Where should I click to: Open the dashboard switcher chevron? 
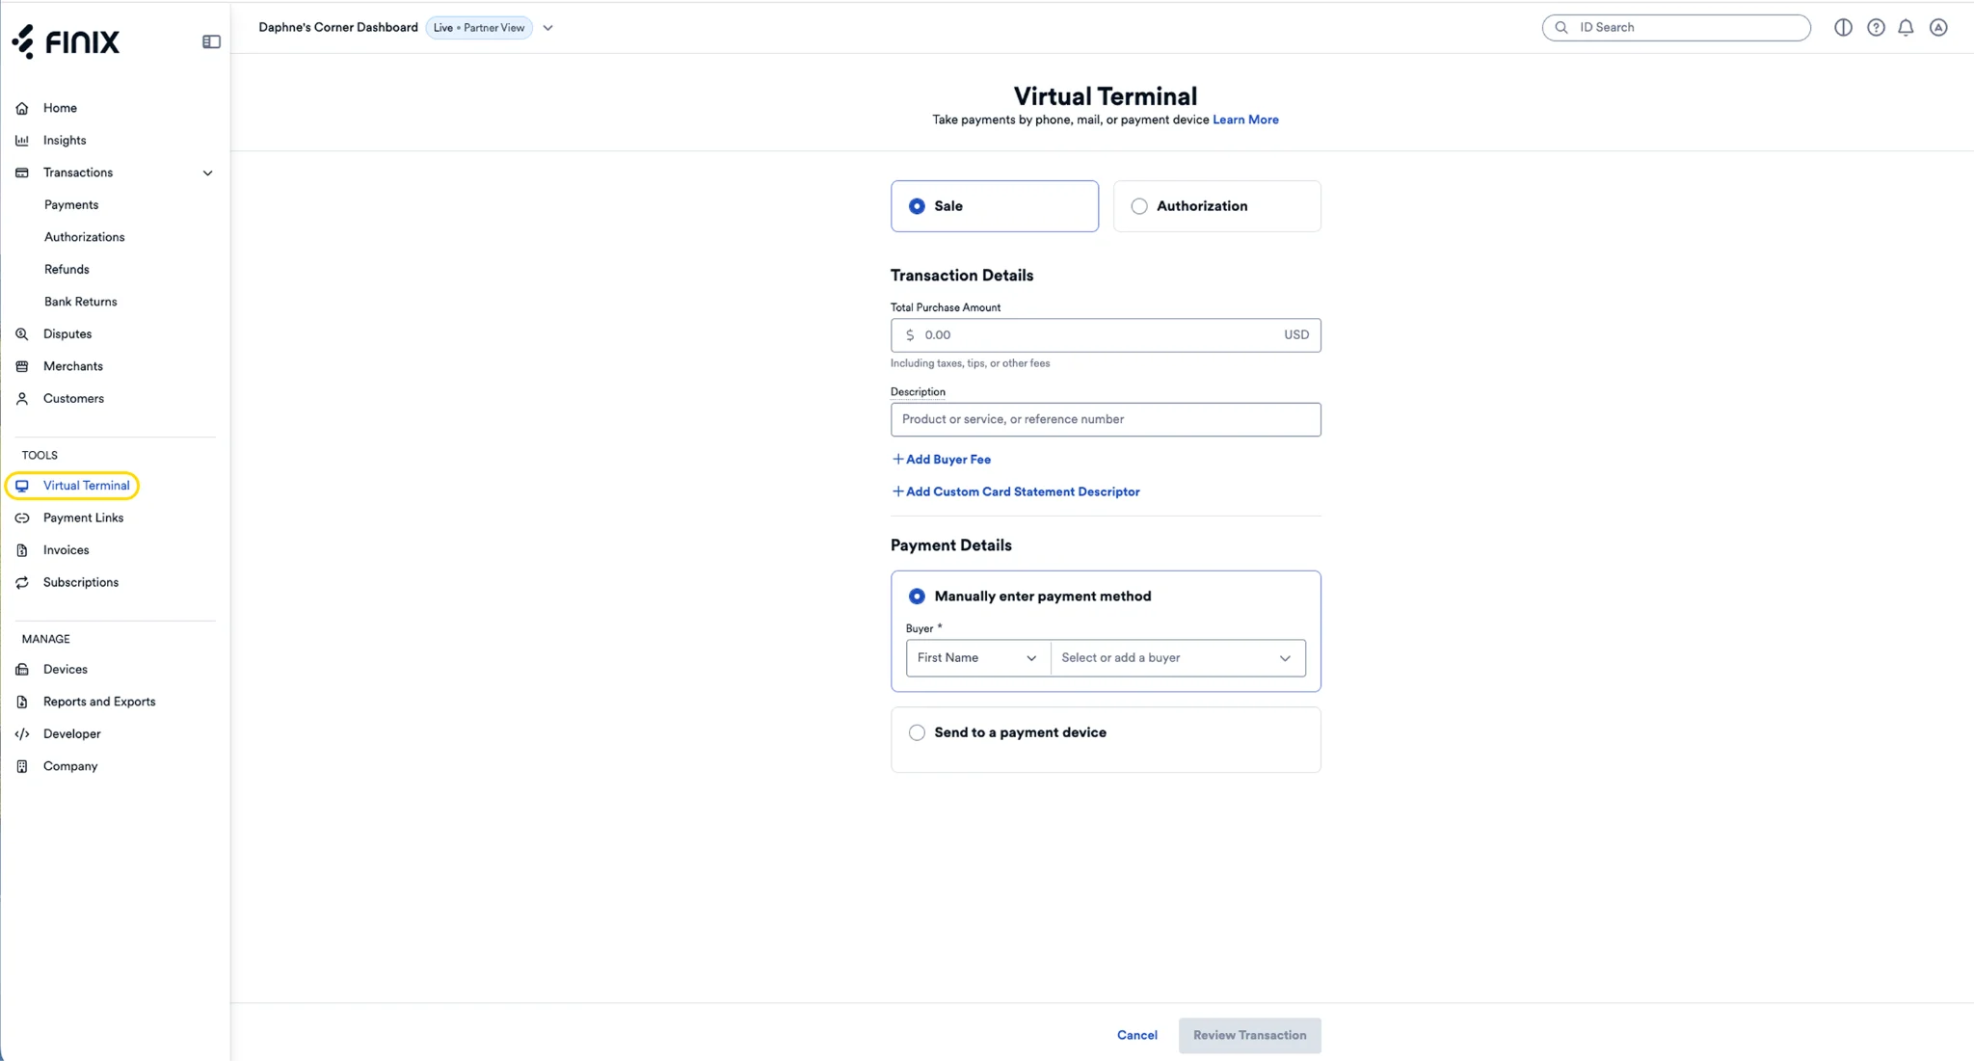coord(547,28)
